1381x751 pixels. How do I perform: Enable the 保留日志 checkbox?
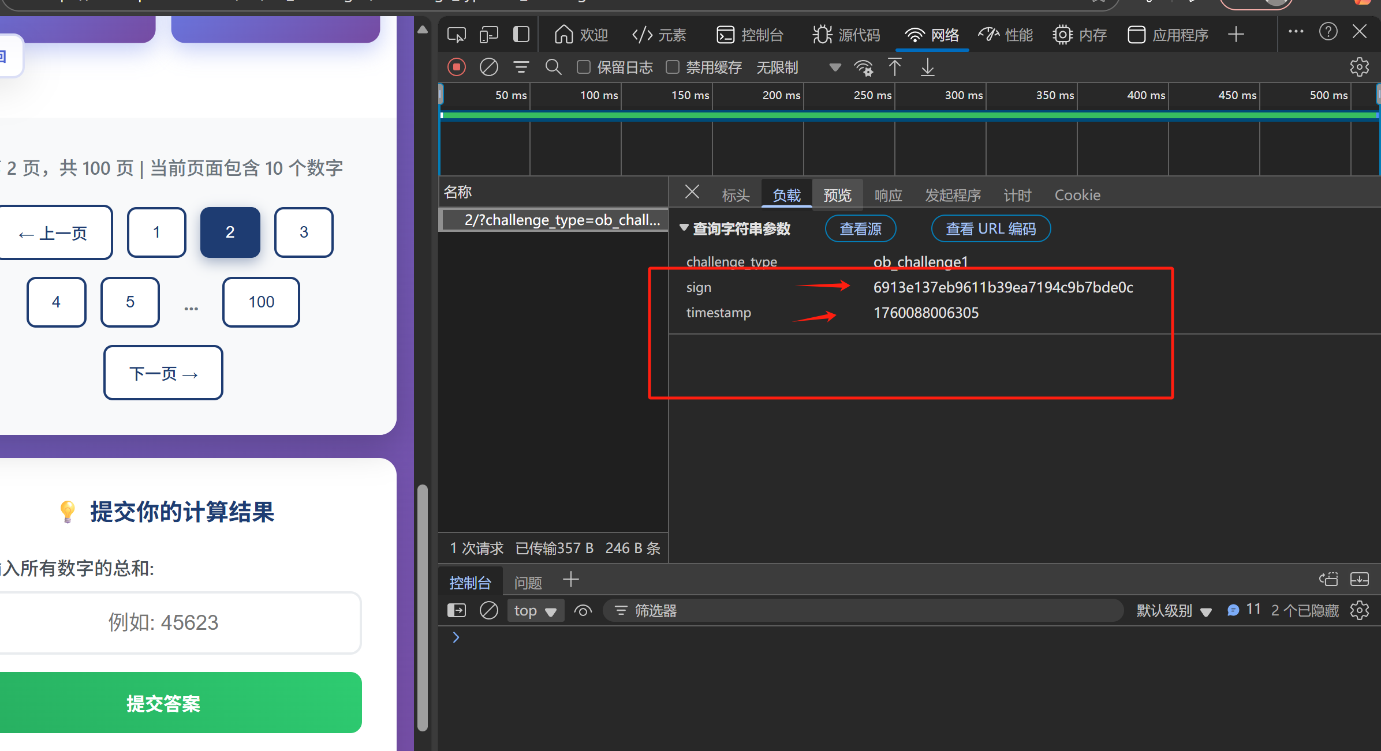point(584,67)
